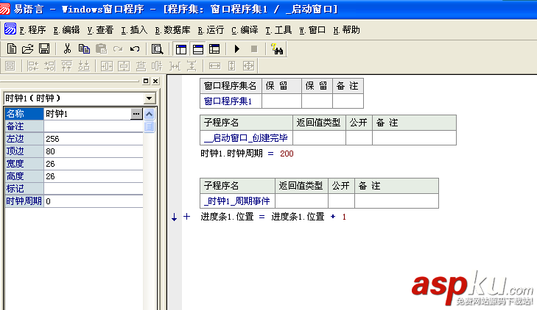This screenshot has width=537, height=310.
Task: Click the Find magnifier icon
Action: pos(157,49)
